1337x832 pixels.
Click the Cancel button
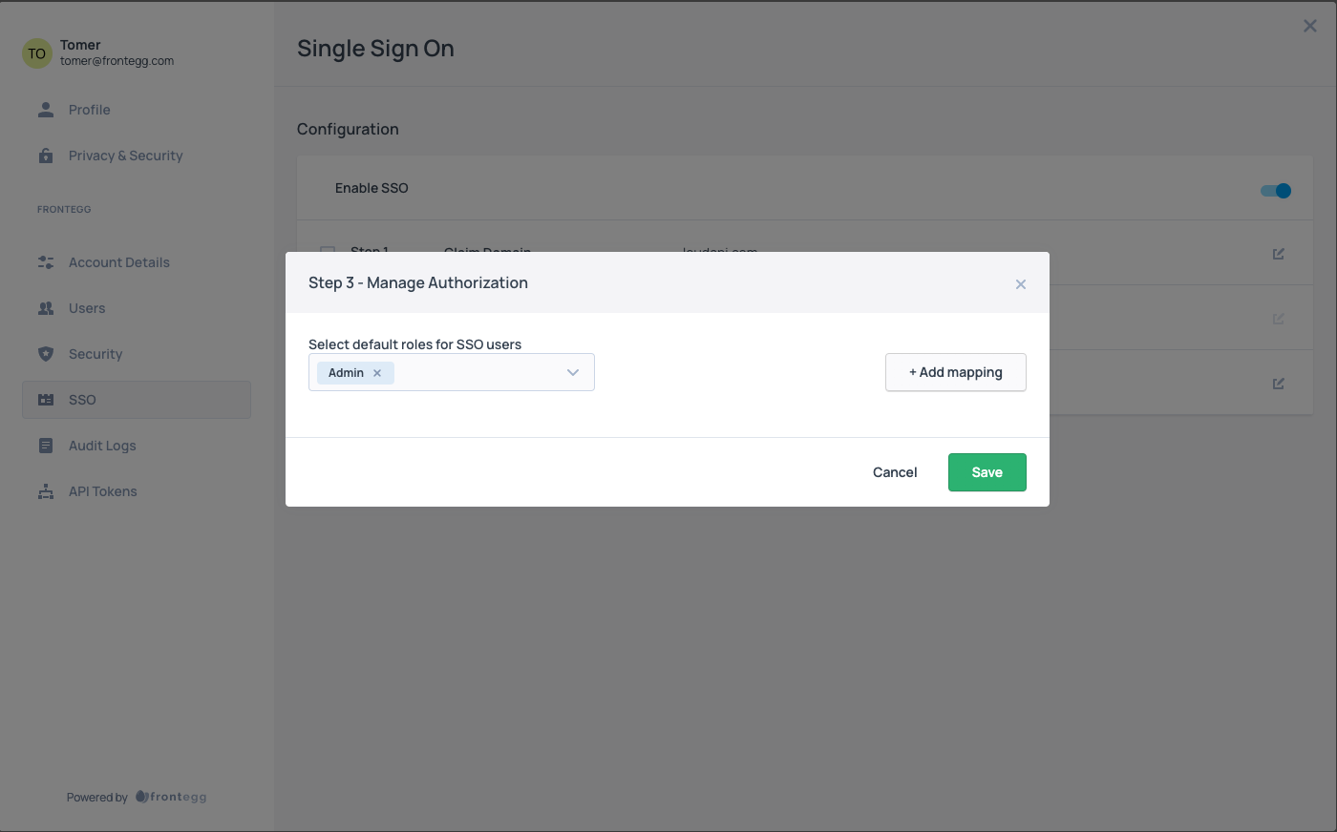point(895,472)
